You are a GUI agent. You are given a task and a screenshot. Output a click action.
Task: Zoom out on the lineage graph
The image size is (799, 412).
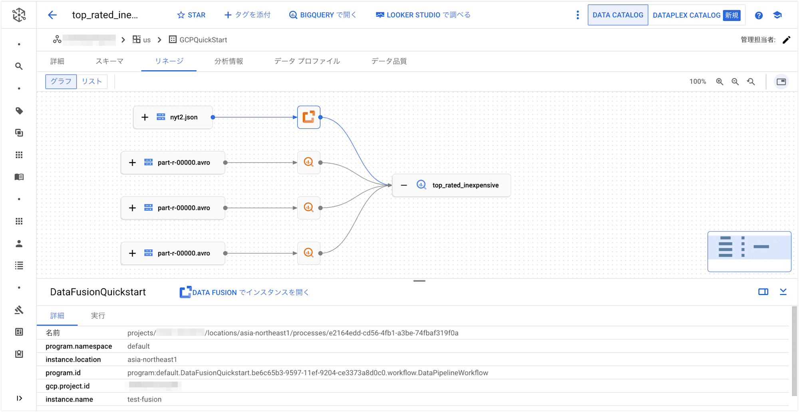pos(735,82)
